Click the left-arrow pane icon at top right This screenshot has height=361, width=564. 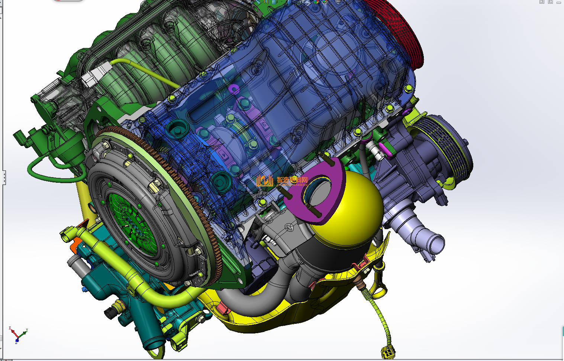[542, 2]
